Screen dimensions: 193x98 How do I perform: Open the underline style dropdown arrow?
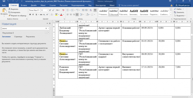coord(38,15)
